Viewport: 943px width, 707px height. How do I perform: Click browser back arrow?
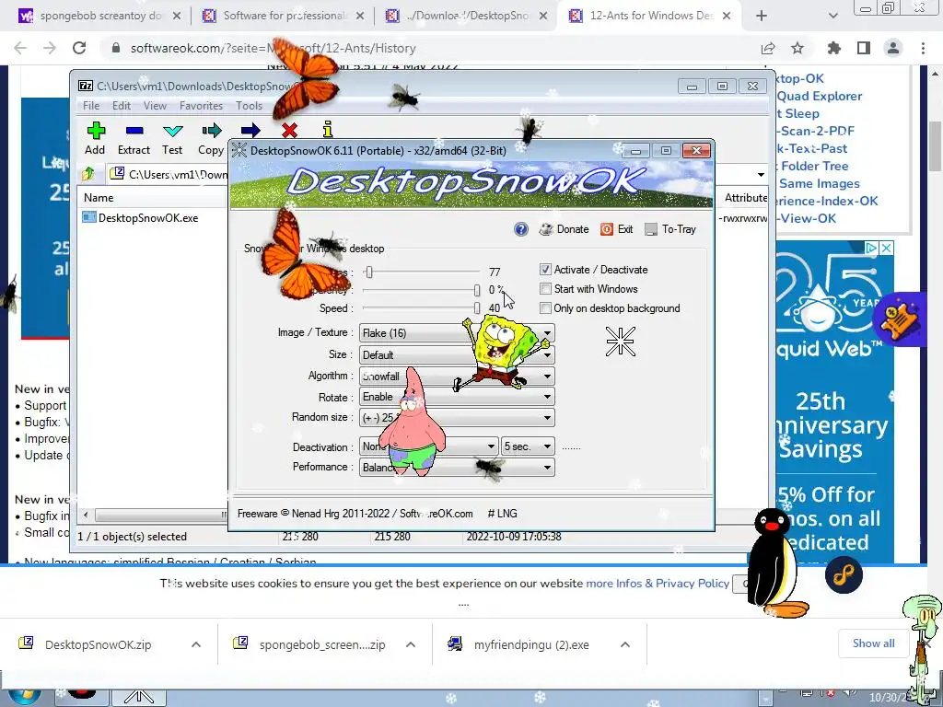point(20,48)
